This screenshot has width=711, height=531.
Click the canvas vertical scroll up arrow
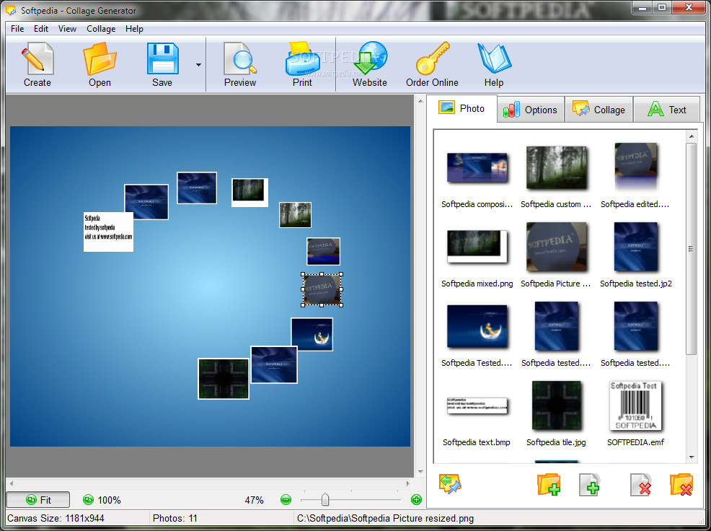click(420, 100)
